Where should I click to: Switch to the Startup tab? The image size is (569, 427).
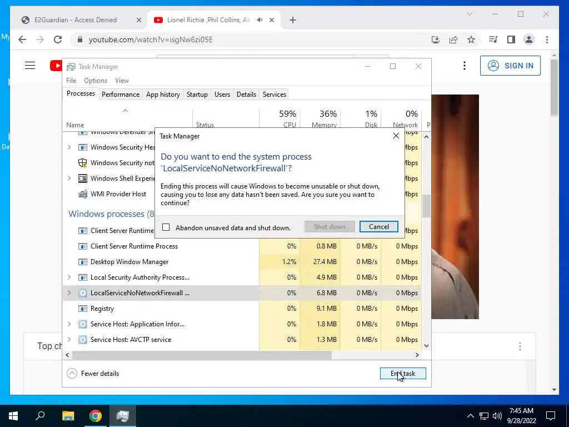click(197, 95)
